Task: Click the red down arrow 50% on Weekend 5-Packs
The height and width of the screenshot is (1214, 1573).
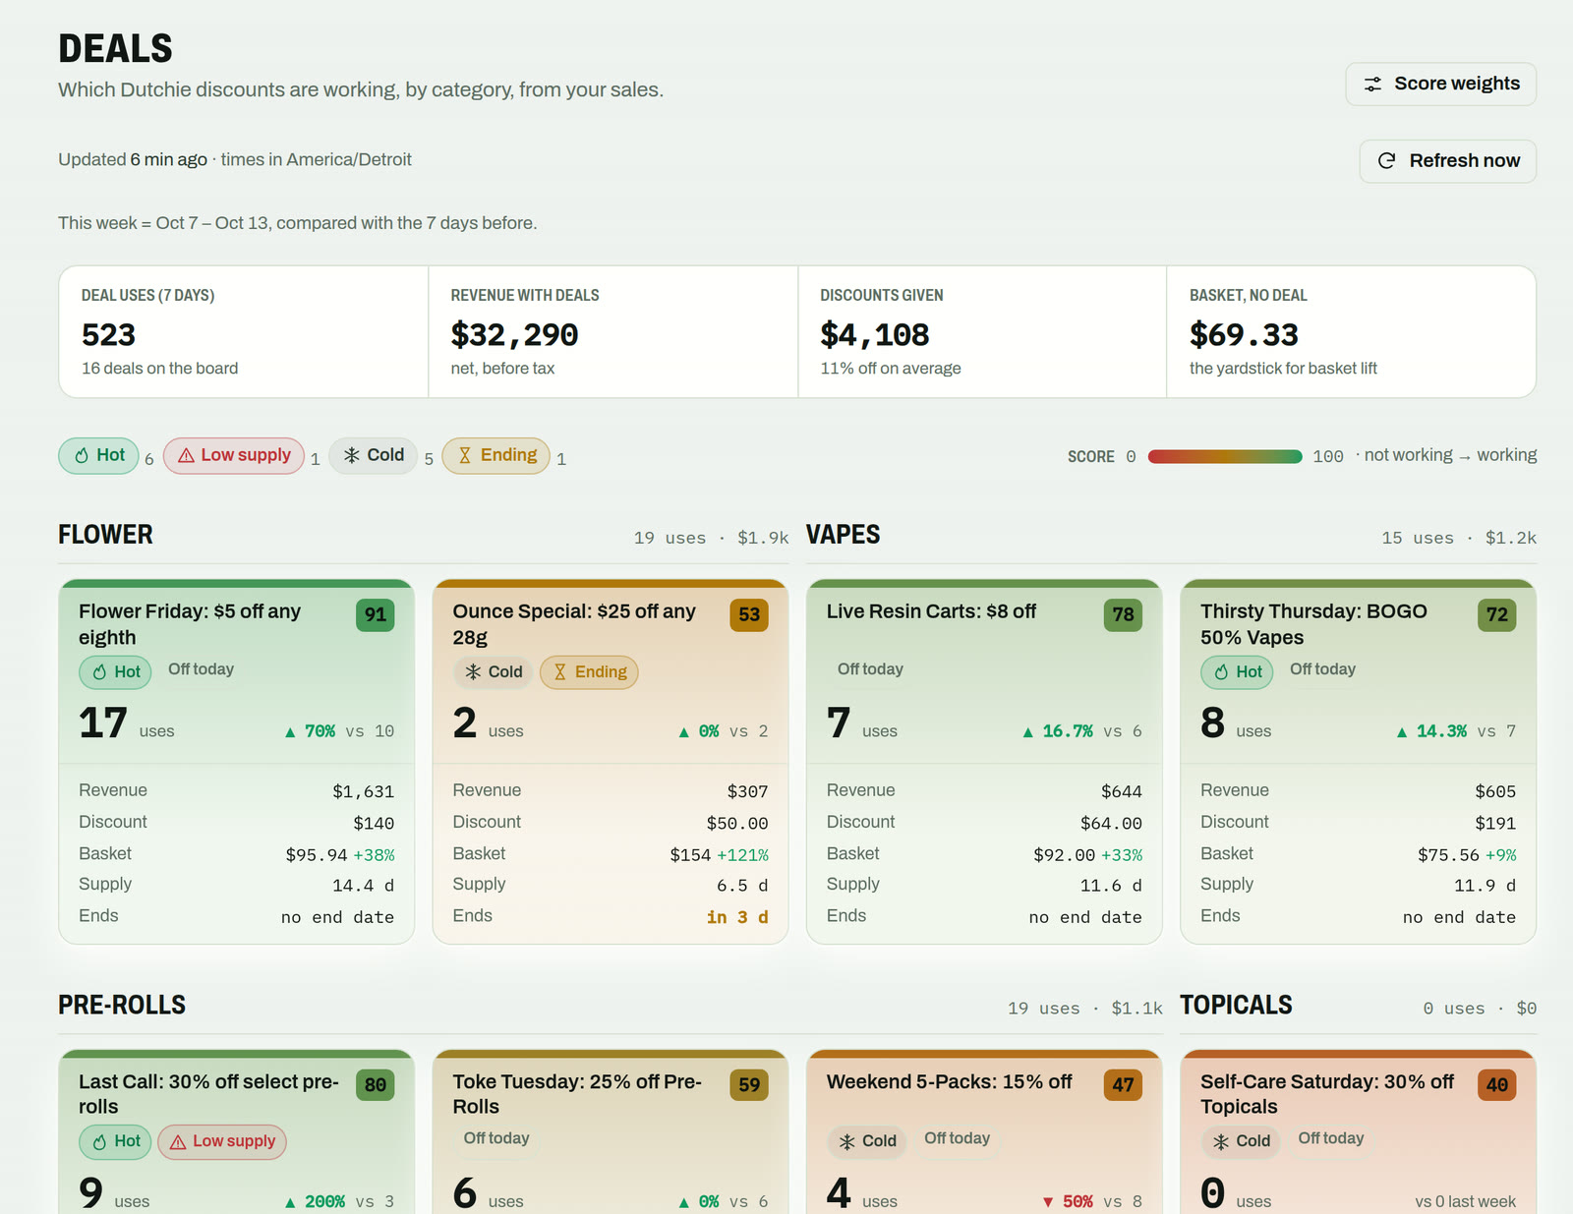Action: [x=1068, y=1202]
